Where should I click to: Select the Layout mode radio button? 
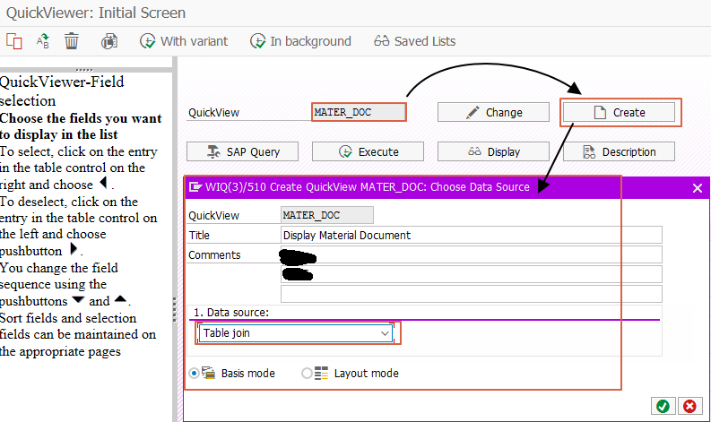307,373
